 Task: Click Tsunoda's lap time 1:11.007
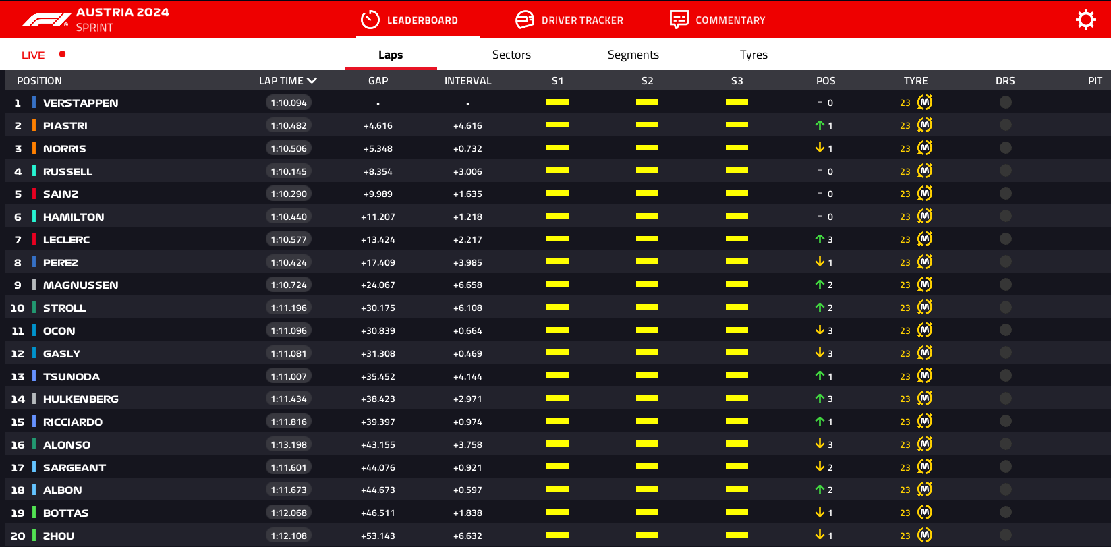pyautogui.click(x=289, y=376)
